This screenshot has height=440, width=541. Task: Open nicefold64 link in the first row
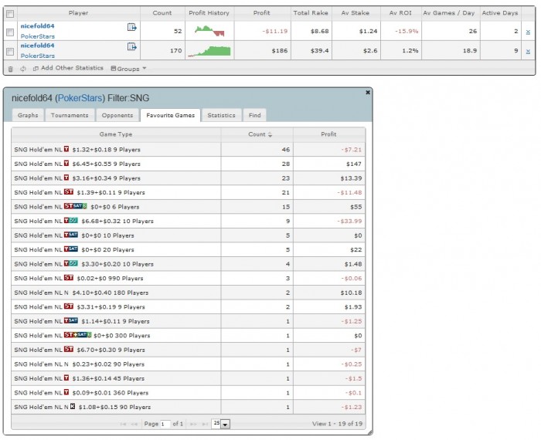pos(37,25)
